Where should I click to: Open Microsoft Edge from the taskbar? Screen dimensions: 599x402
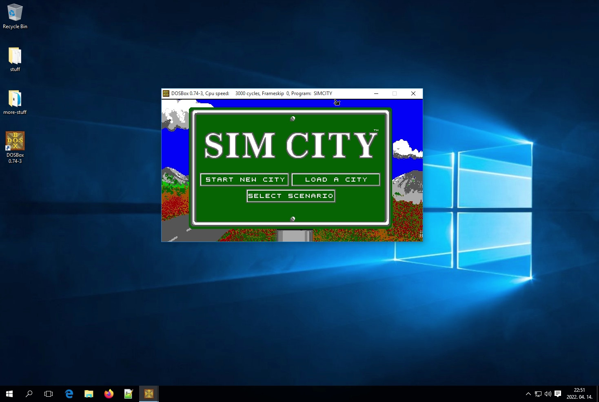coord(69,394)
